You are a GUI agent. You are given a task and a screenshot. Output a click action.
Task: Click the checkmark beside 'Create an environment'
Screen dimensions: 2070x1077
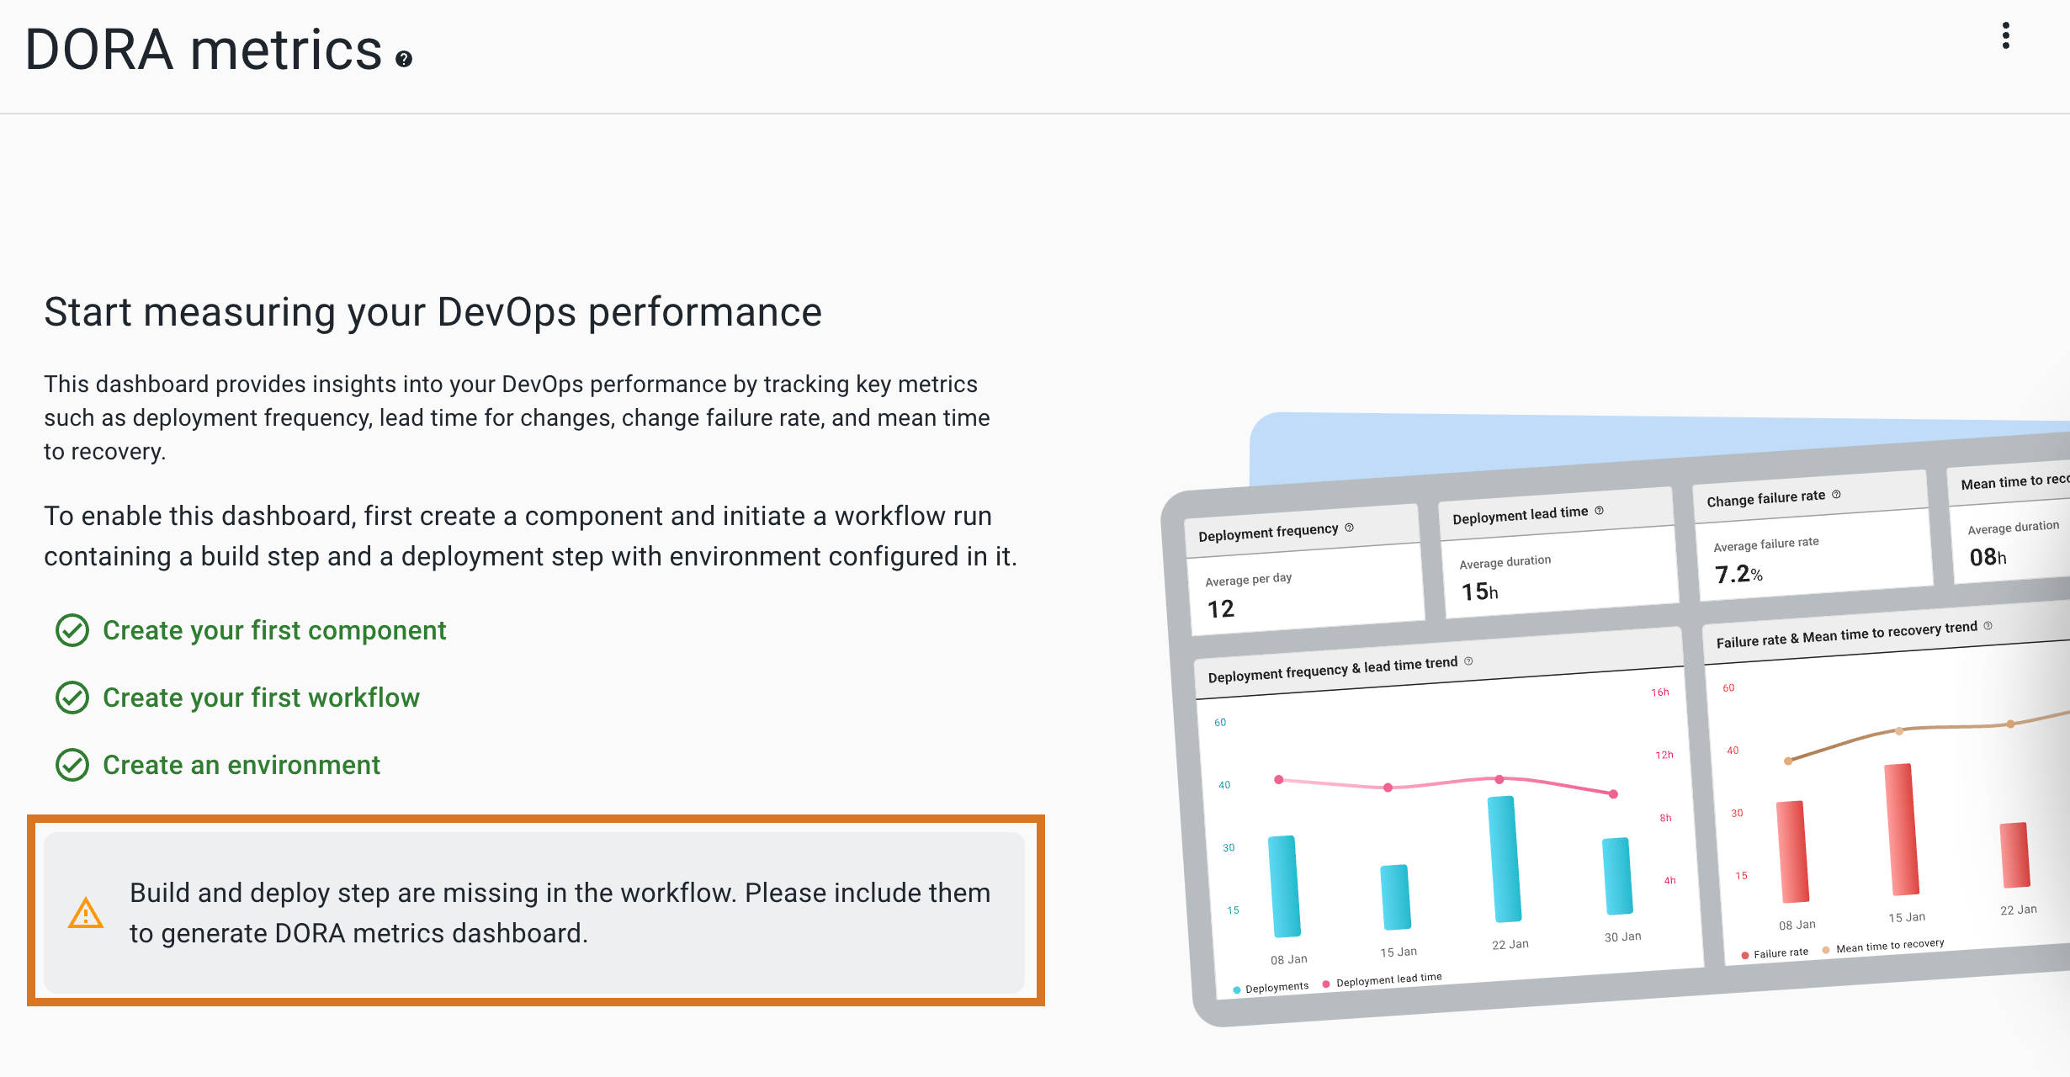[73, 765]
